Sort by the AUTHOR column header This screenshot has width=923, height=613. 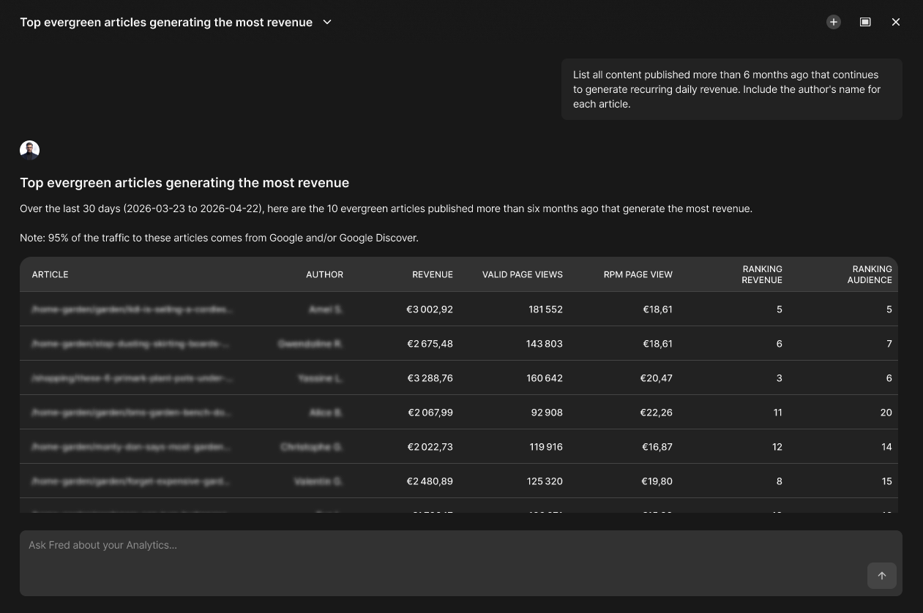click(324, 274)
